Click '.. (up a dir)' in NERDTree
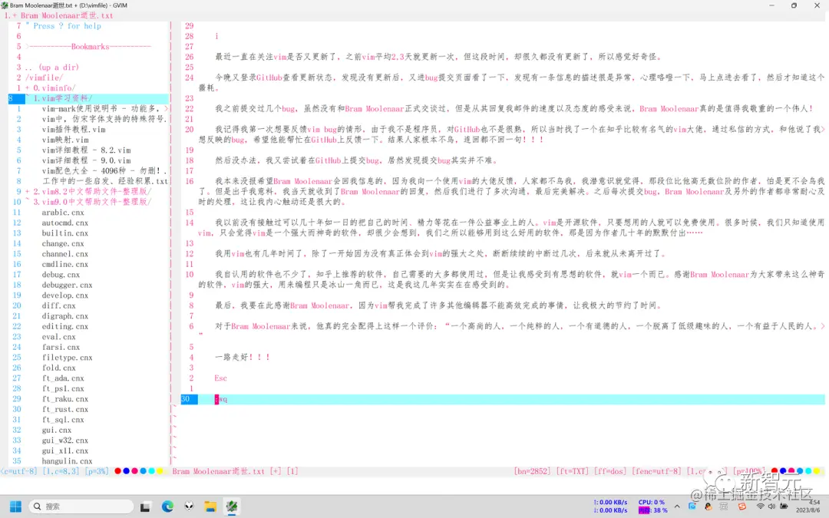829x518 pixels. 52,67
